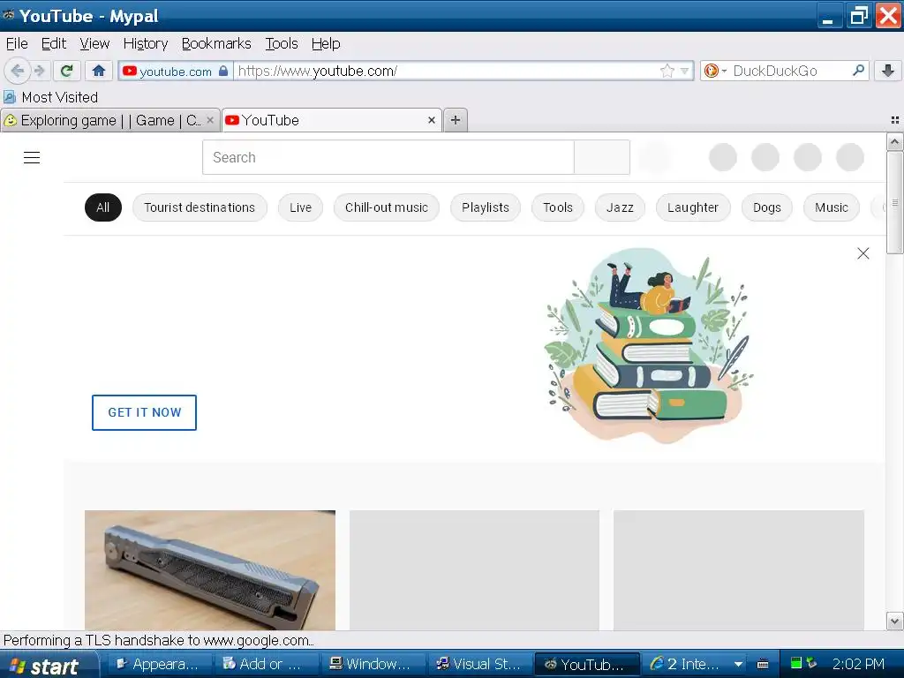
Task: Click the padlock site security icon
Action: 223,71
